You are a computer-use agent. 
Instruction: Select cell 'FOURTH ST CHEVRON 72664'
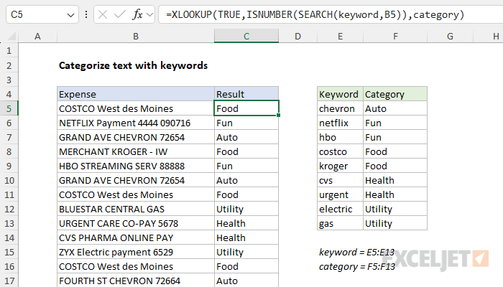(136, 281)
